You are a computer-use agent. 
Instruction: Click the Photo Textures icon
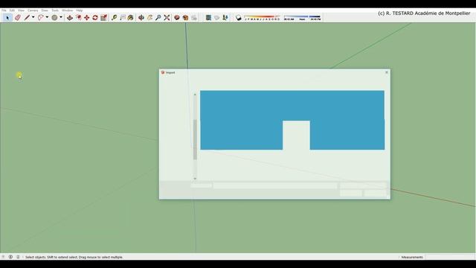coord(225,18)
